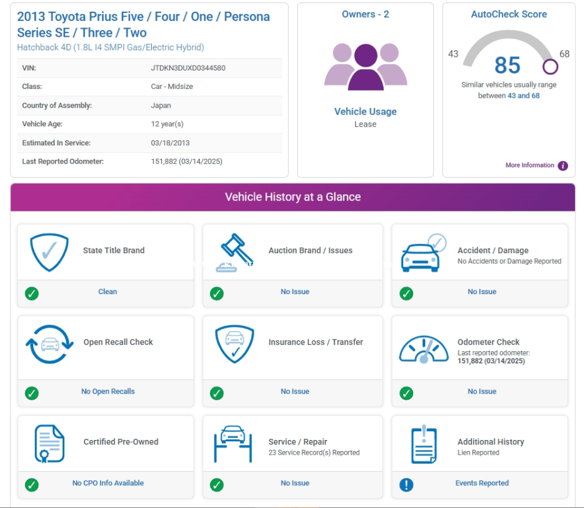584x508 pixels.
Task: Click the Additional History clipboard icon
Action: pyautogui.click(x=424, y=444)
